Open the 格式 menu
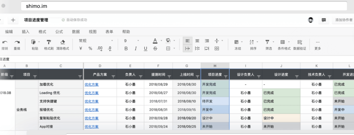 42,32
